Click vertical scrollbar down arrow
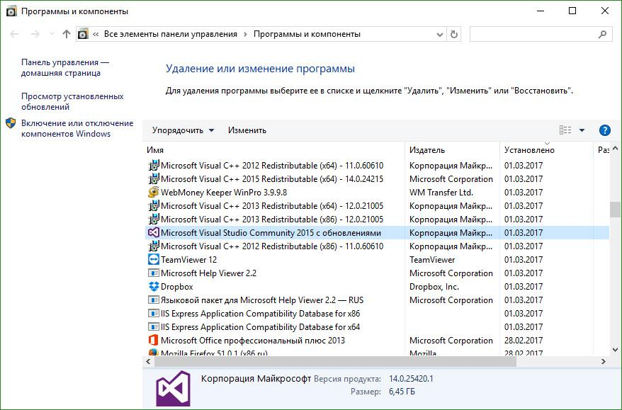Viewport: 622px width, 410px height. pyautogui.click(x=615, y=350)
